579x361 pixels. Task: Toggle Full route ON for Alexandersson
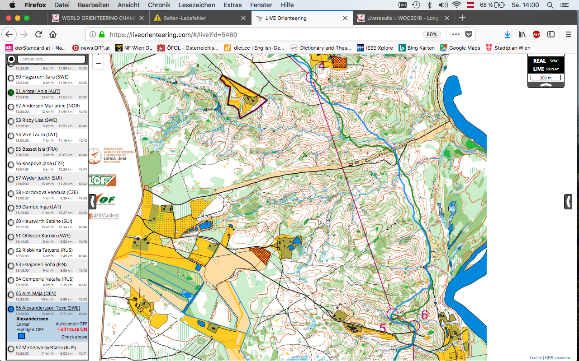click(x=72, y=330)
